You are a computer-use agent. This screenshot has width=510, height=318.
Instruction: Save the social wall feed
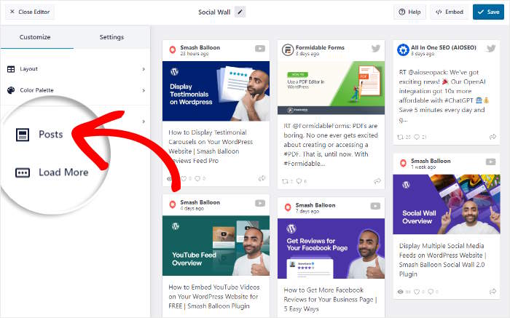pyautogui.click(x=488, y=12)
